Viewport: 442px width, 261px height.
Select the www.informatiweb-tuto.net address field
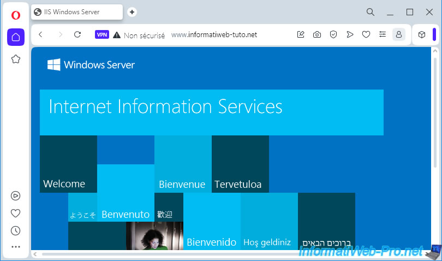pos(214,35)
